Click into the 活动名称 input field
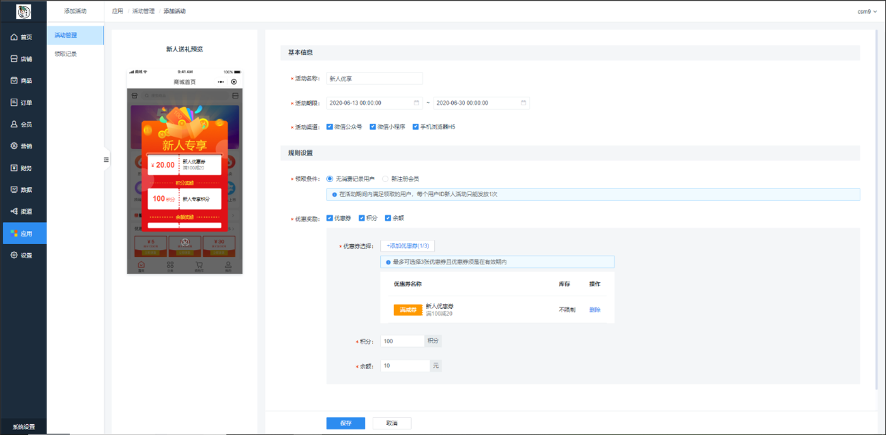This screenshot has height=435, width=886. 375,78
